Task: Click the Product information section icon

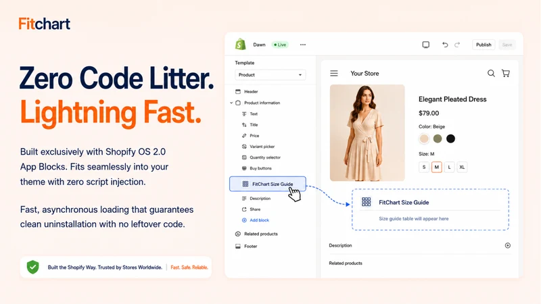Action: point(238,103)
